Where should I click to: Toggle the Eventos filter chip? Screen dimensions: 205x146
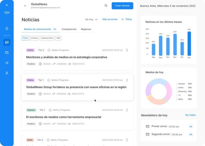coord(34,38)
